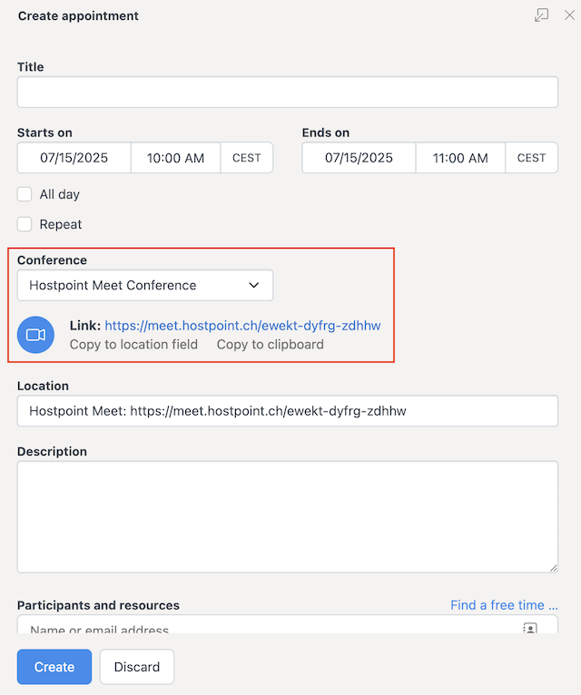Close the Create appointment dialog
The width and height of the screenshot is (581, 695).
569,15
